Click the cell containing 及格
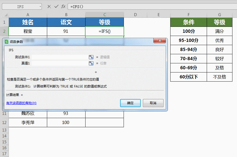The image size is (237, 157). (x=220, y=68)
